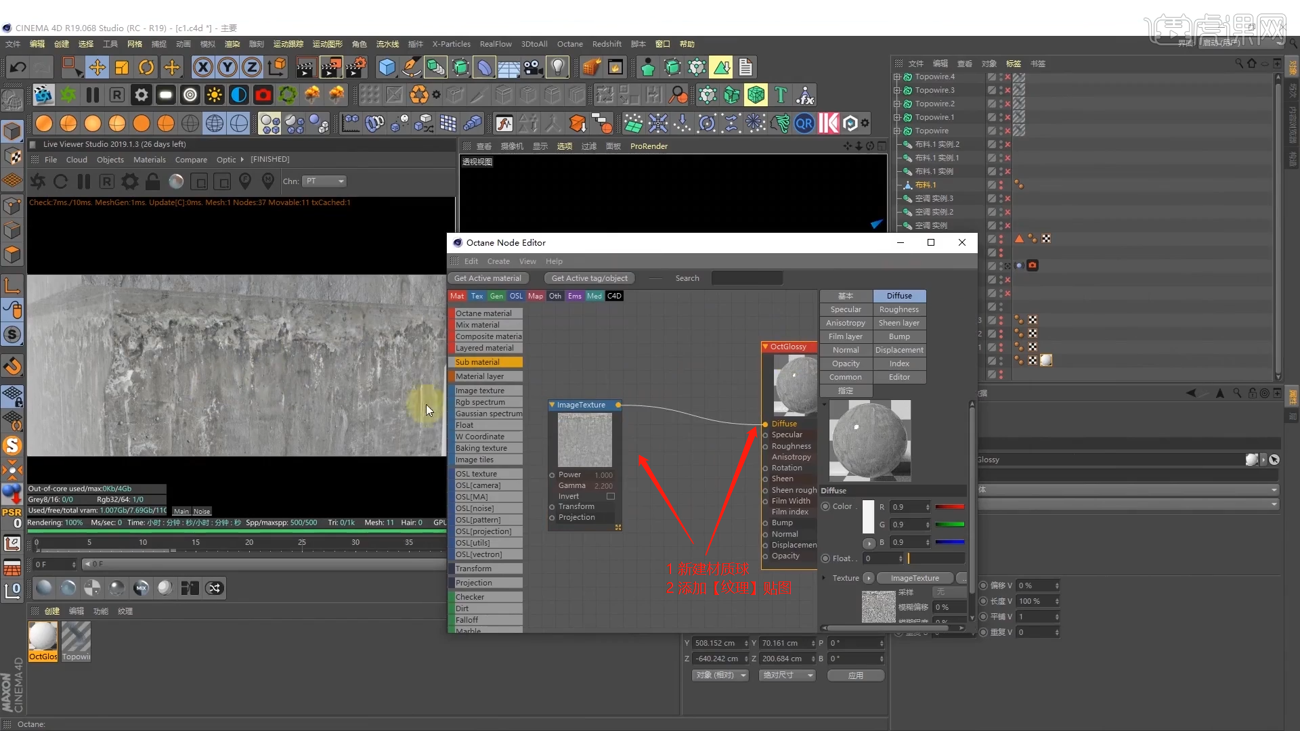Expand the Topowire.4 tree item
The height and width of the screenshot is (731, 1300).
(897, 76)
